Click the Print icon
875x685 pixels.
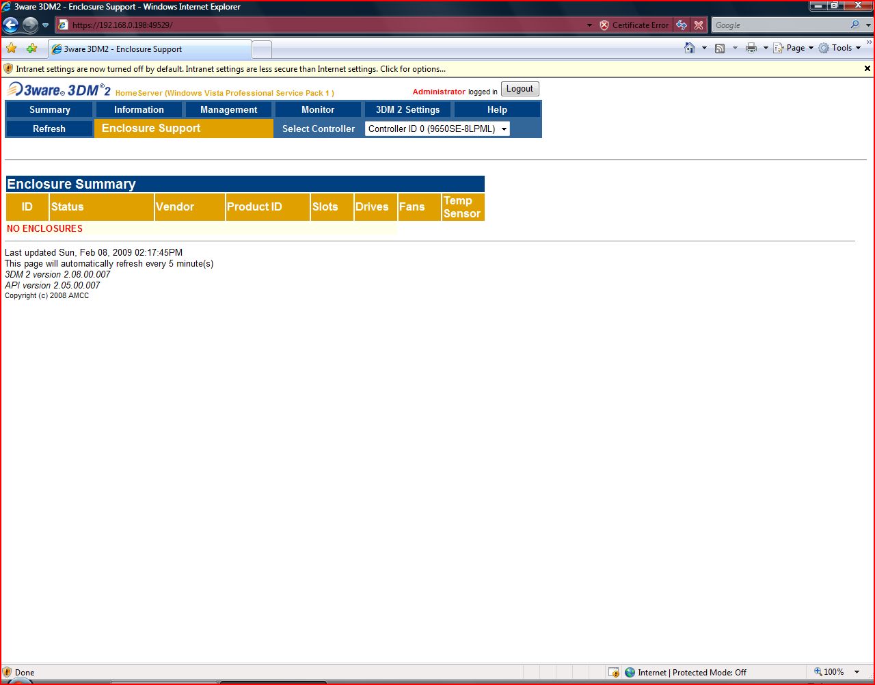point(751,48)
